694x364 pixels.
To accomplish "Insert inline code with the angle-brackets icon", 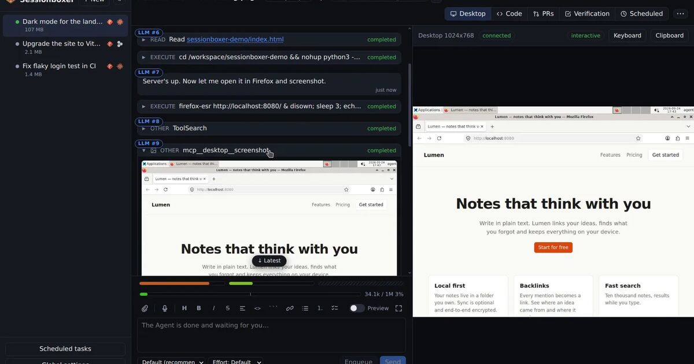I will click(x=257, y=309).
